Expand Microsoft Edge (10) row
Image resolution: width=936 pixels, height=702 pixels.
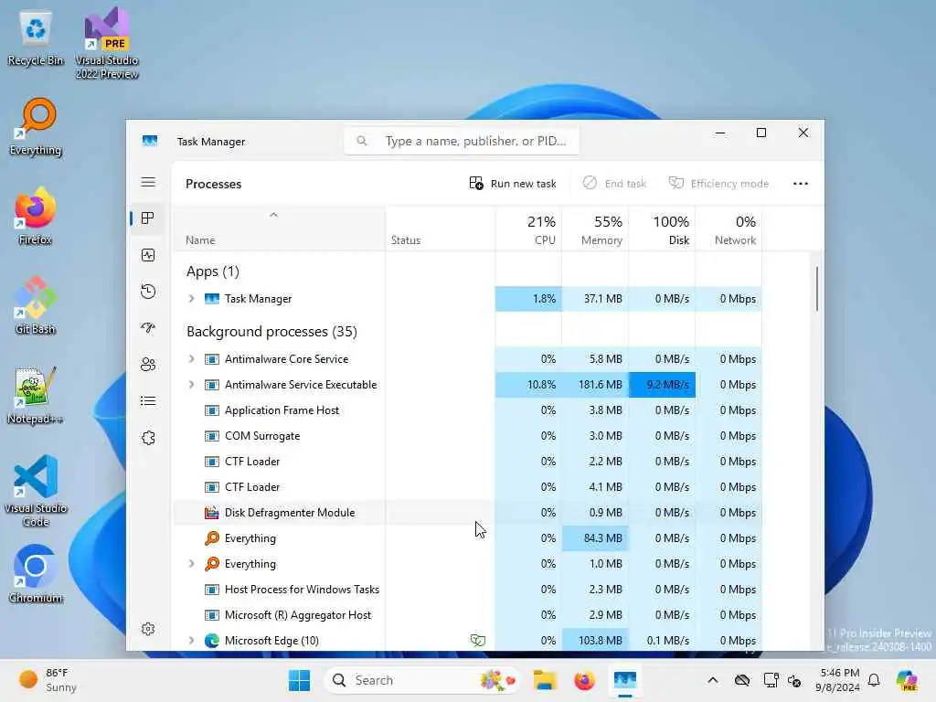click(x=191, y=641)
